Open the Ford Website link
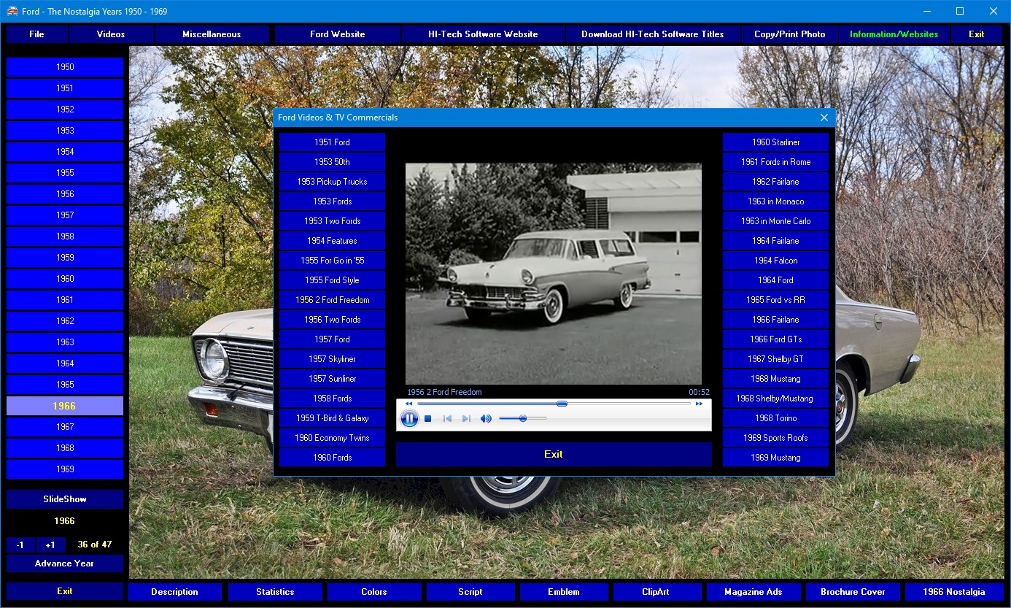The width and height of the screenshot is (1011, 608). pyautogui.click(x=337, y=34)
